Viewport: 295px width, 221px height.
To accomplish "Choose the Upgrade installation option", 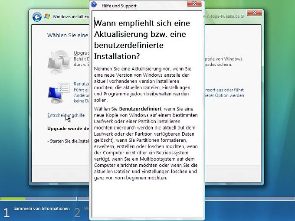I will [x=82, y=58].
